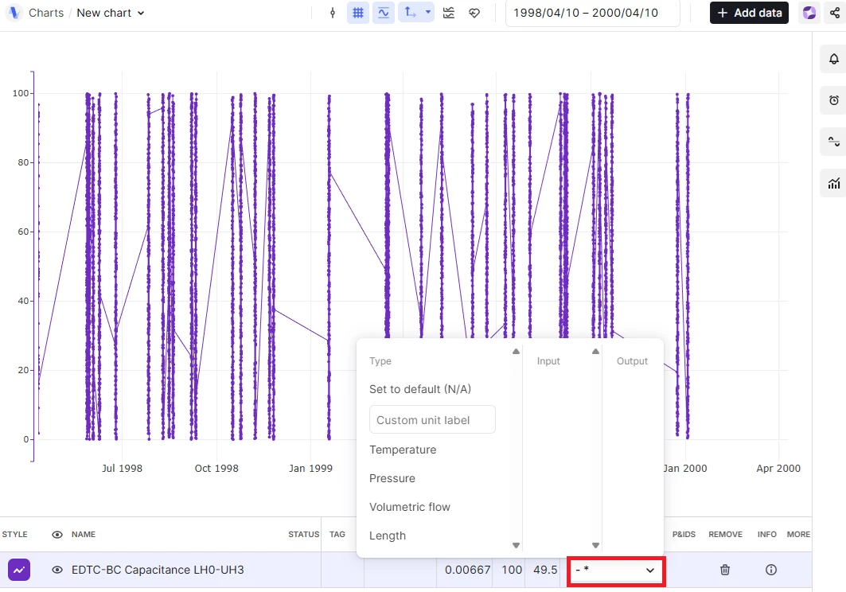Open the alarm clock monitoring sidebar icon
Screen dimensions: 846x592
pyautogui.click(x=833, y=100)
